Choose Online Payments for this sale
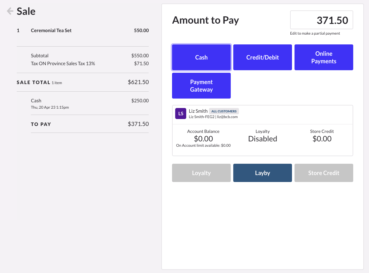 [x=324, y=57]
